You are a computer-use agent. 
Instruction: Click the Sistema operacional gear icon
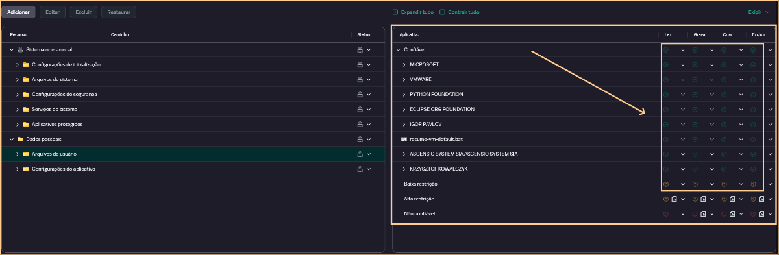[x=21, y=50]
